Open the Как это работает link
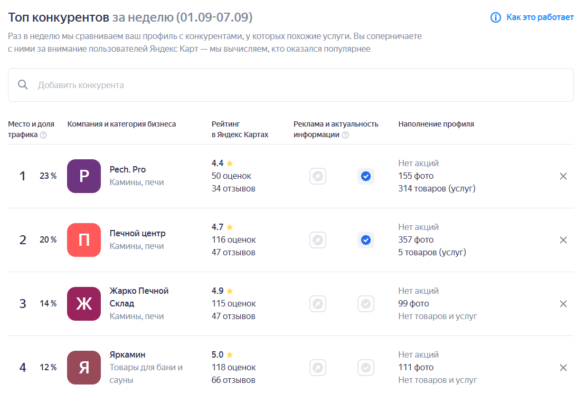This screenshot has width=585, height=394. (x=540, y=17)
